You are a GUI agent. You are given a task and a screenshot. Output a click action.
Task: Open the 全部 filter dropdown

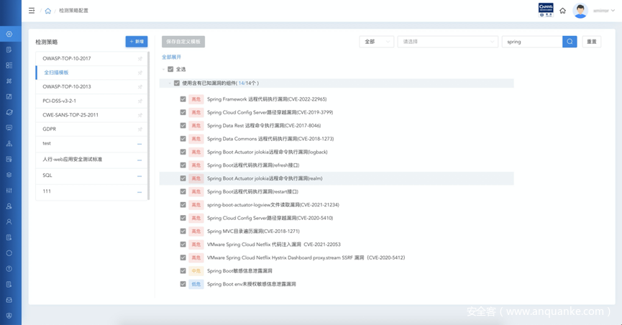click(x=376, y=42)
